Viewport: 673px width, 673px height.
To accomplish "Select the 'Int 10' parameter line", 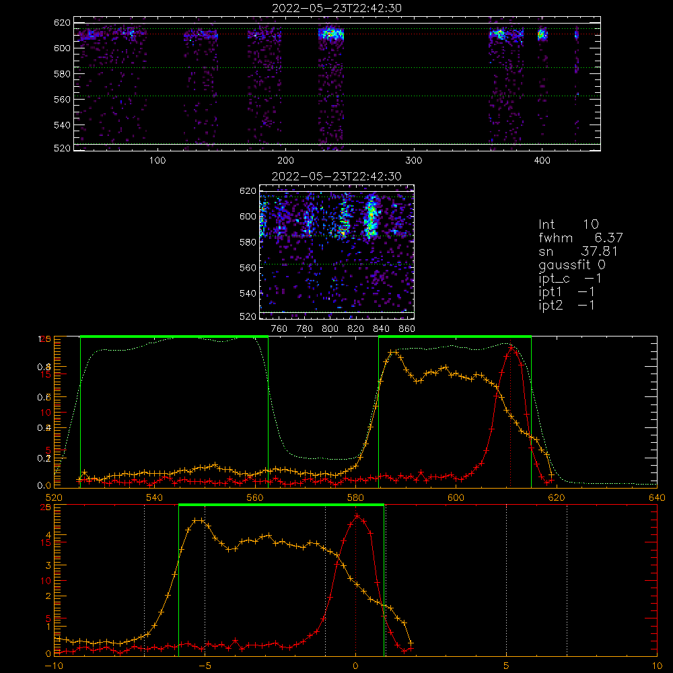I will (568, 224).
